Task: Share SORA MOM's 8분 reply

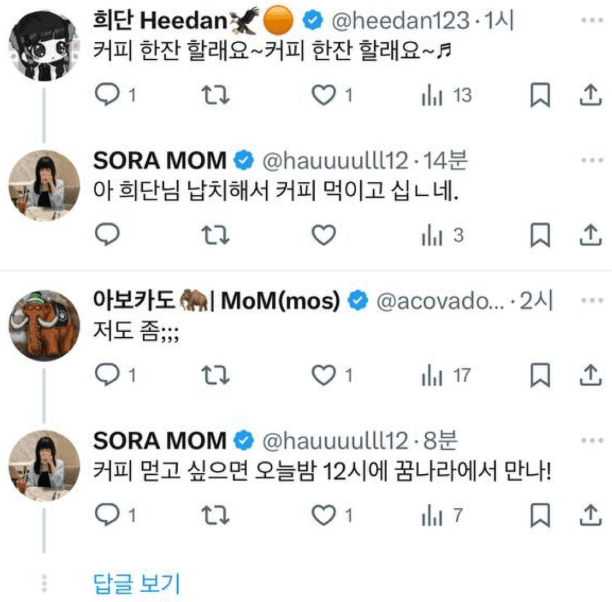Action: coord(589,514)
